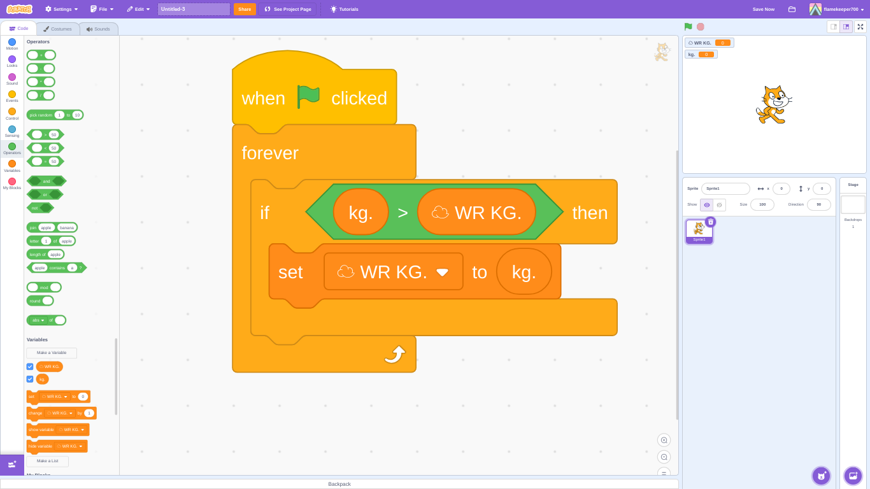The height and width of the screenshot is (489, 870).
Task: Select the Control block category
Action: [12, 114]
